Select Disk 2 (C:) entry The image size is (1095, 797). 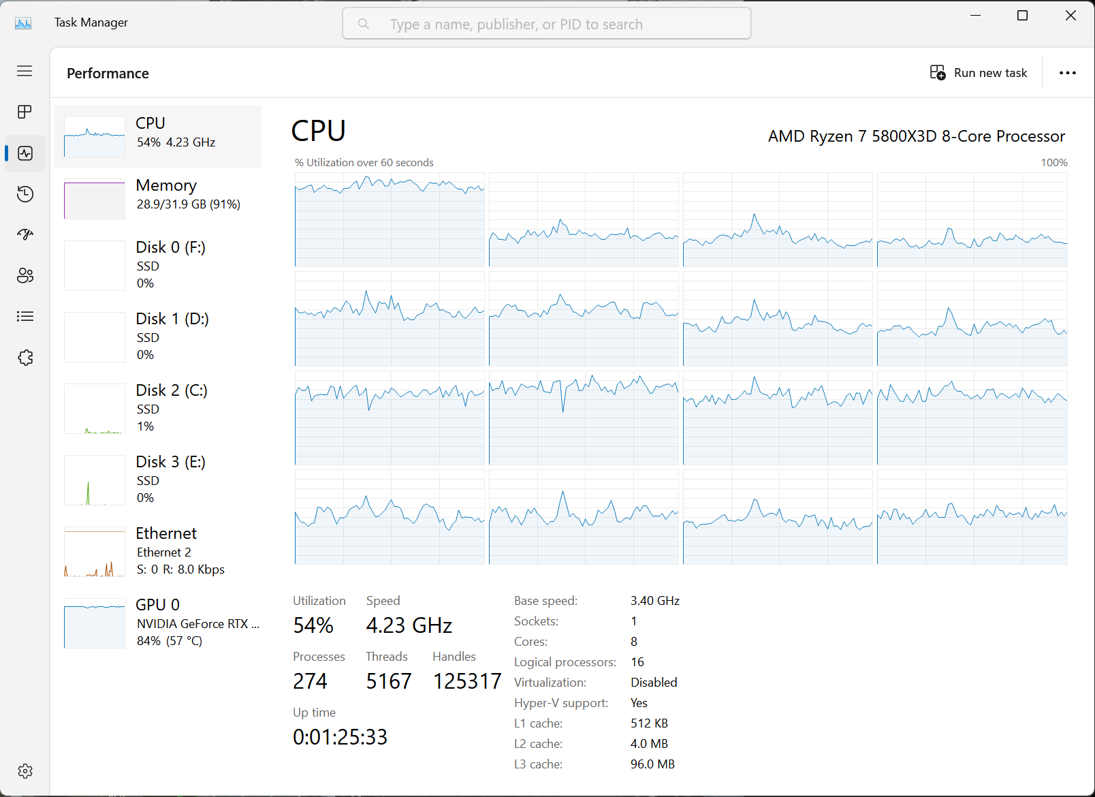[157, 409]
